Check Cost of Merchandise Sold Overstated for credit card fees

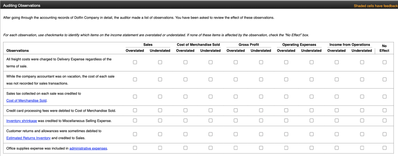[185, 110]
